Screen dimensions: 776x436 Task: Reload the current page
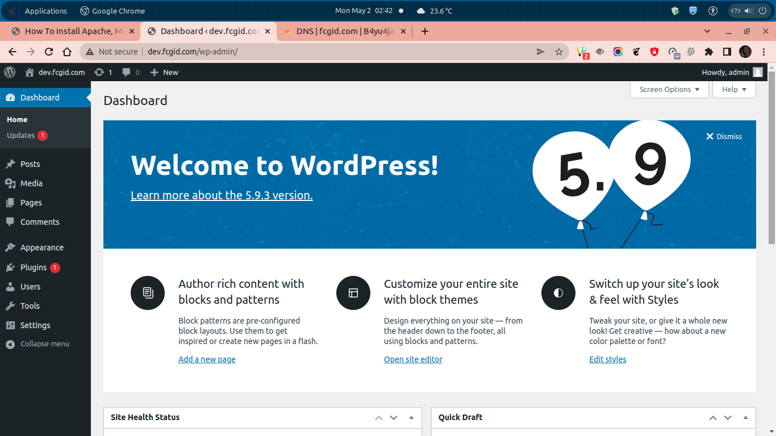49,52
